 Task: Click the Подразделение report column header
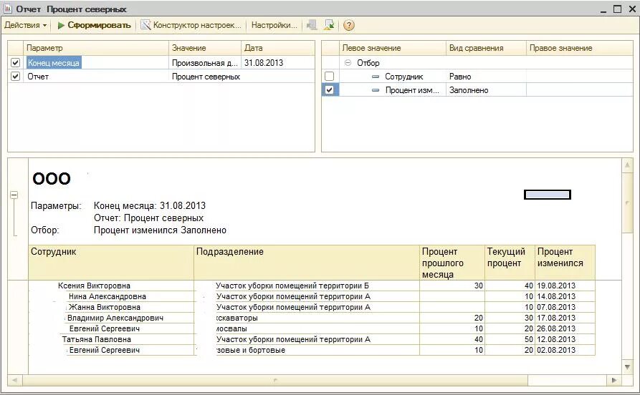pyautogui.click(x=307, y=262)
